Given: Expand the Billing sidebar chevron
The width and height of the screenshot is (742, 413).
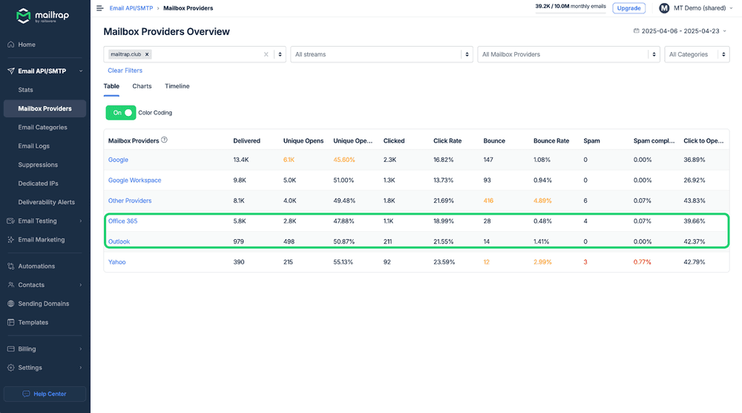Looking at the screenshot, I should [81, 349].
